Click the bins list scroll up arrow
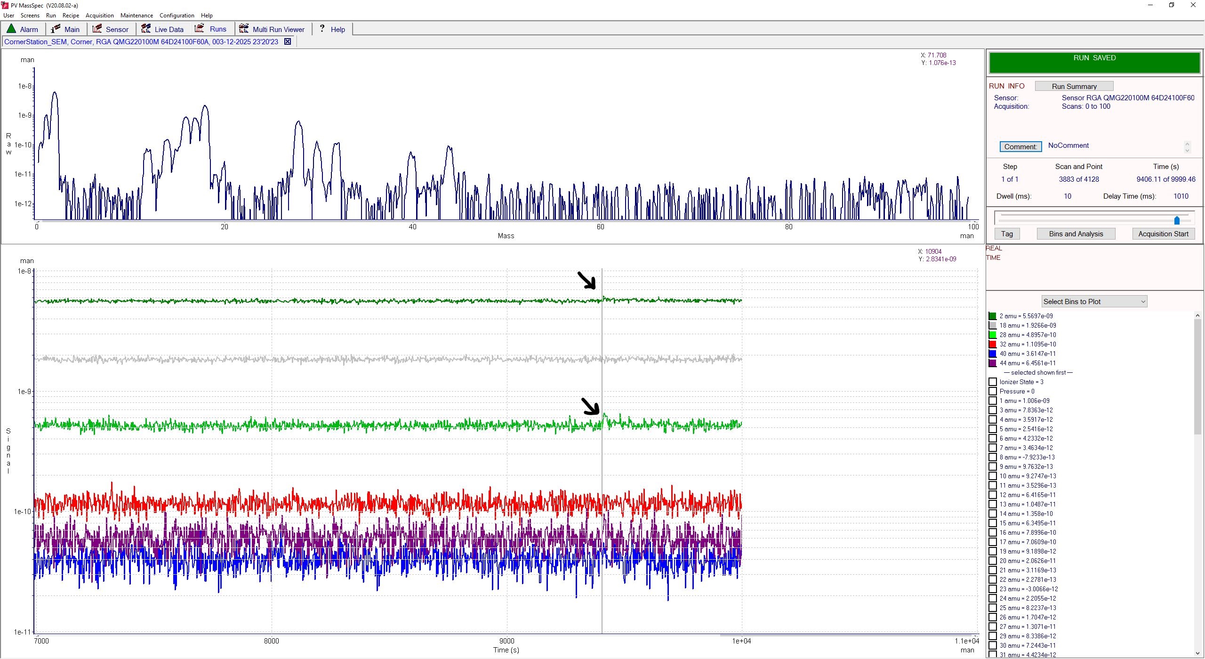 coord(1197,315)
